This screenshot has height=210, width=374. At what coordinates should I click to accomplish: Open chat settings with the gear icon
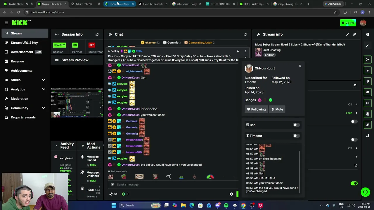[x=231, y=194]
